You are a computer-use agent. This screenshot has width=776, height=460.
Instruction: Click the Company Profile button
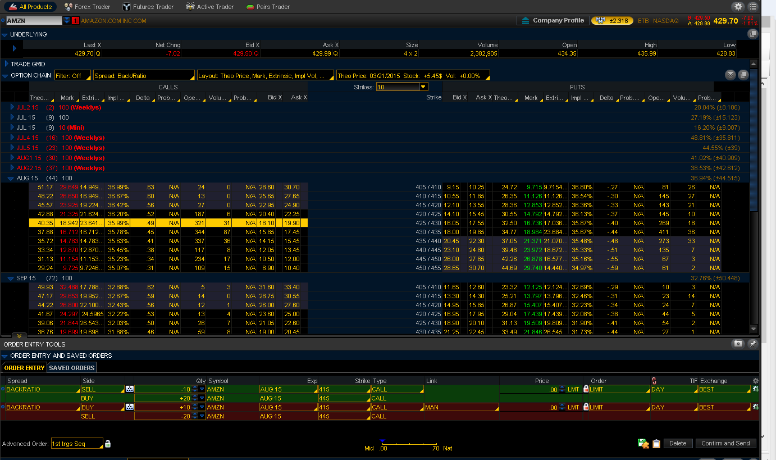coord(553,21)
